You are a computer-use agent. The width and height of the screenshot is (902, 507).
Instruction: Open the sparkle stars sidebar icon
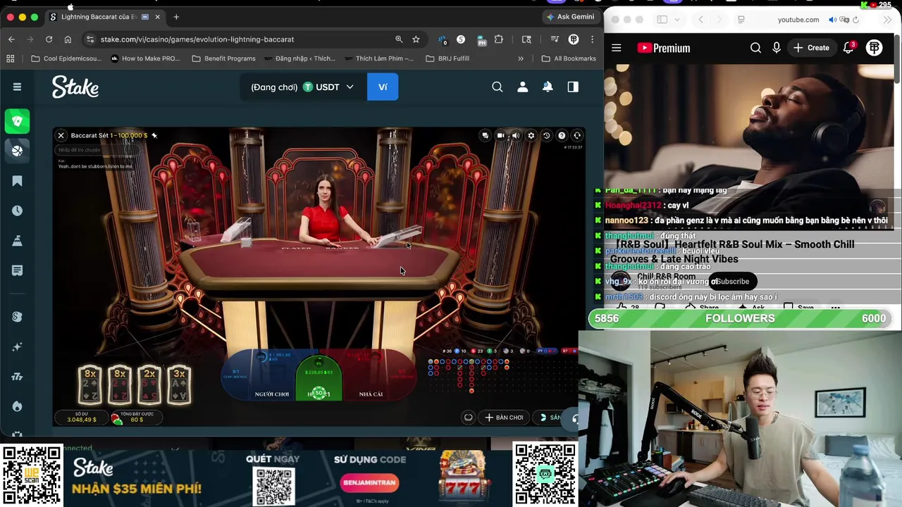tap(17, 346)
